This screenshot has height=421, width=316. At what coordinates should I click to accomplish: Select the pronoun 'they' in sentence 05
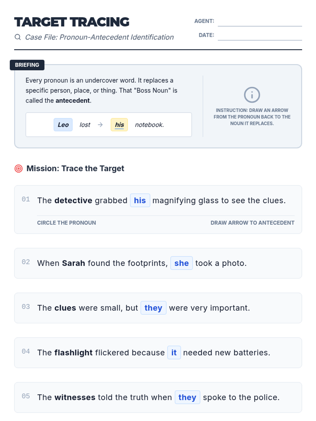pyautogui.click(x=187, y=397)
